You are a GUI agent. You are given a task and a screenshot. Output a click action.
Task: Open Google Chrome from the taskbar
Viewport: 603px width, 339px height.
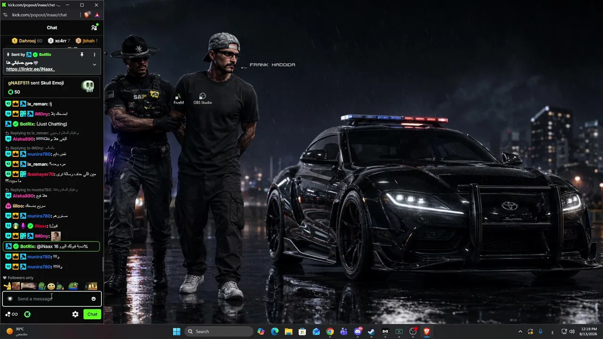coord(330,331)
